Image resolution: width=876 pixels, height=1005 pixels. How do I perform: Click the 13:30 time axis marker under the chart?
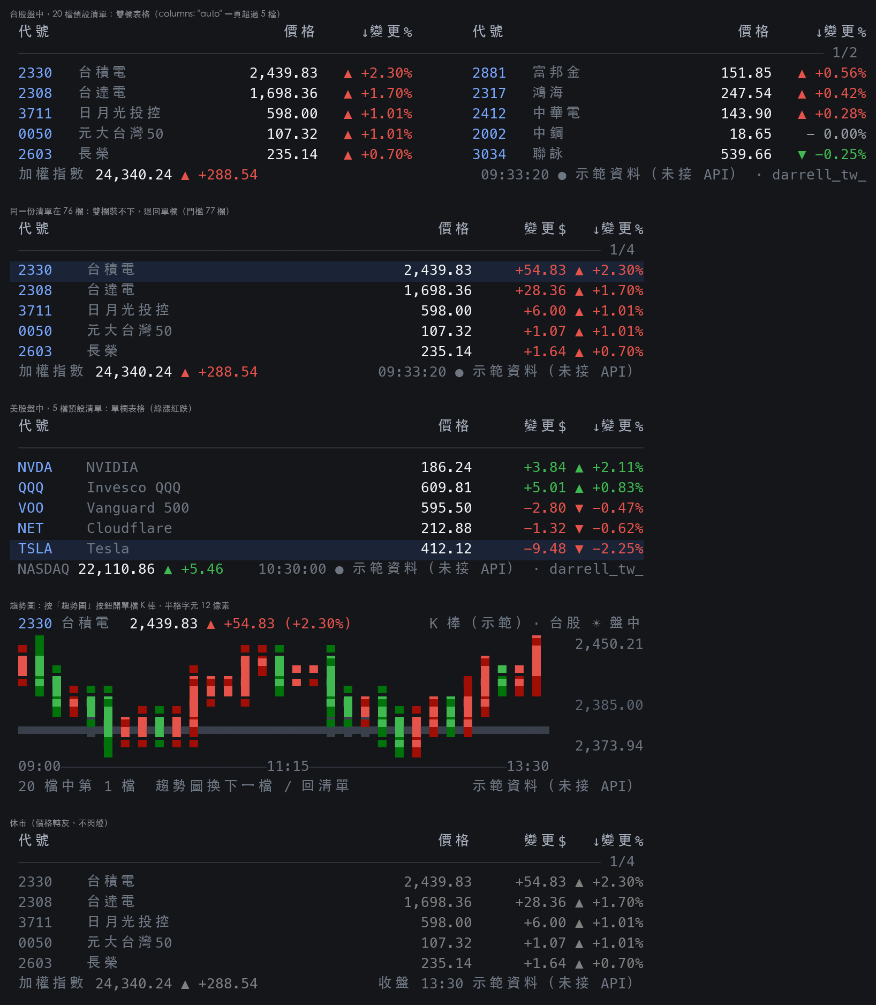(x=528, y=766)
